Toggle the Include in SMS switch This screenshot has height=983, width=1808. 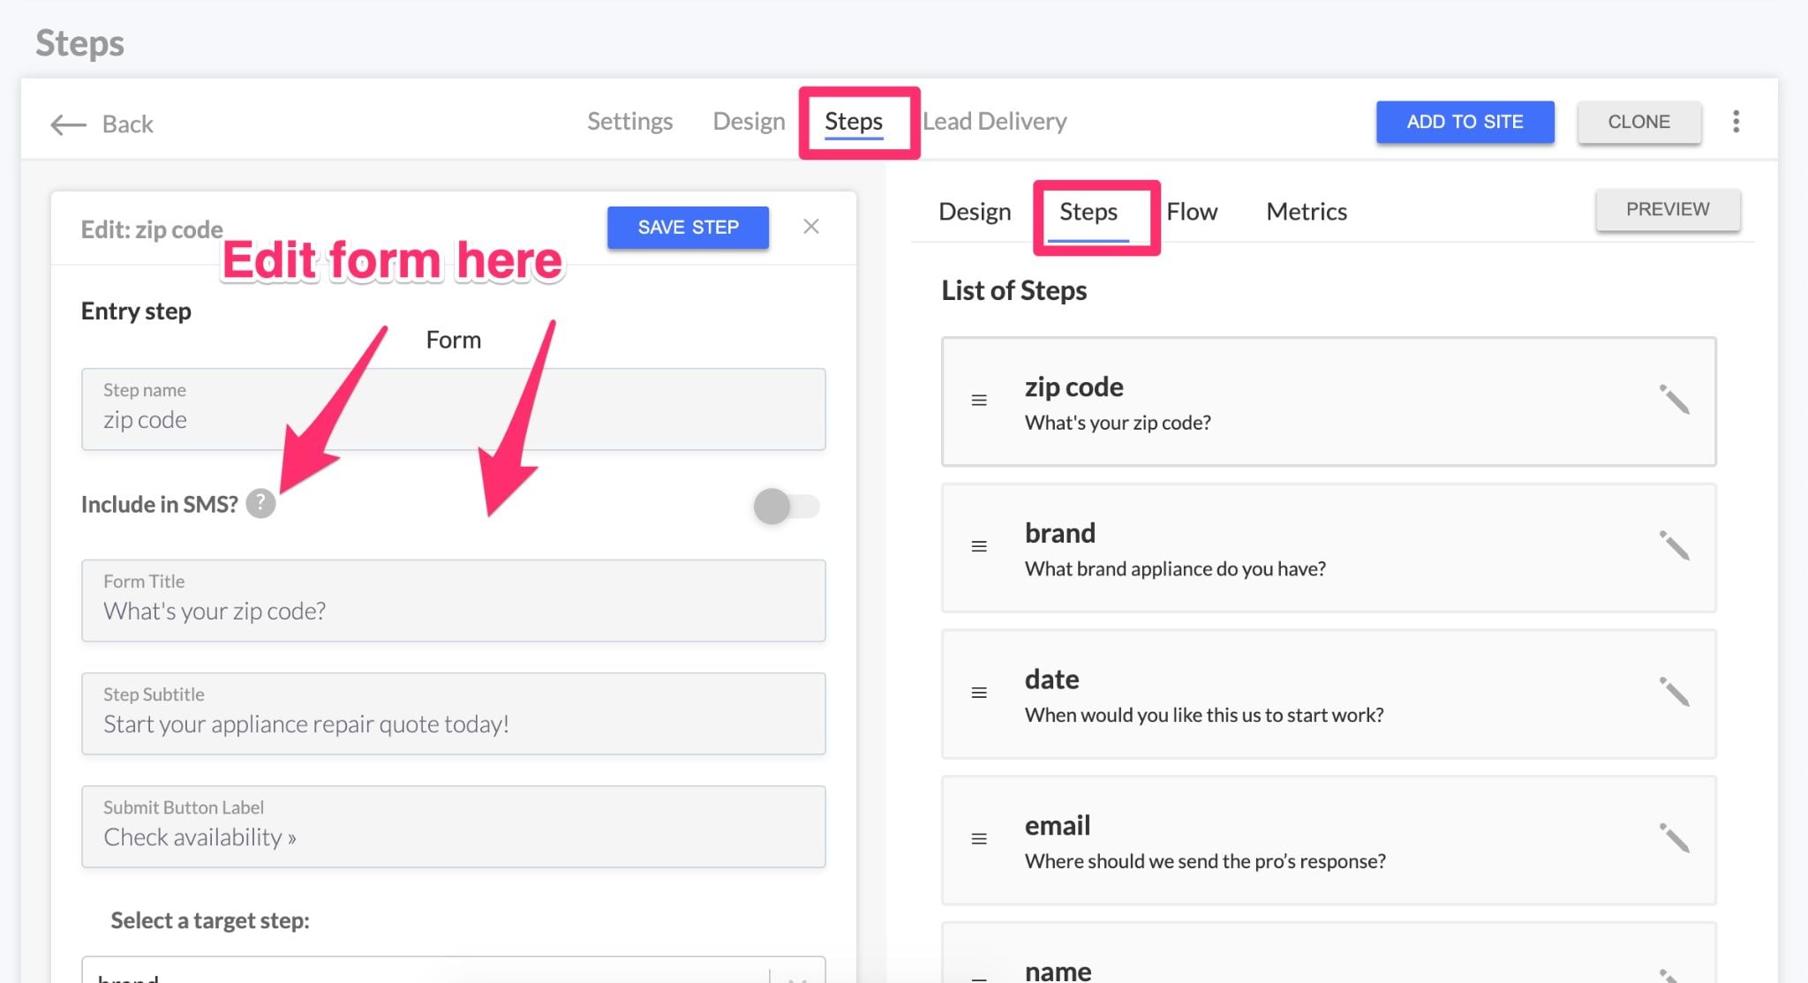[x=786, y=507]
